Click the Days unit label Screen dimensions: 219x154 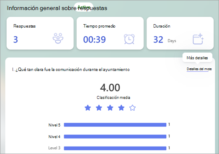pyautogui.click(x=172, y=41)
